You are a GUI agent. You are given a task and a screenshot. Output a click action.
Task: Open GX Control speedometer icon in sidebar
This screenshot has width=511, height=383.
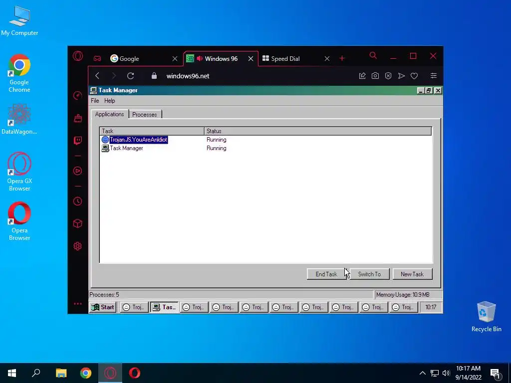pos(77,95)
